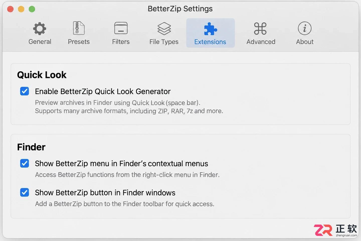Go to the Presets tab label
This screenshot has width=361, height=241.
[79, 42]
